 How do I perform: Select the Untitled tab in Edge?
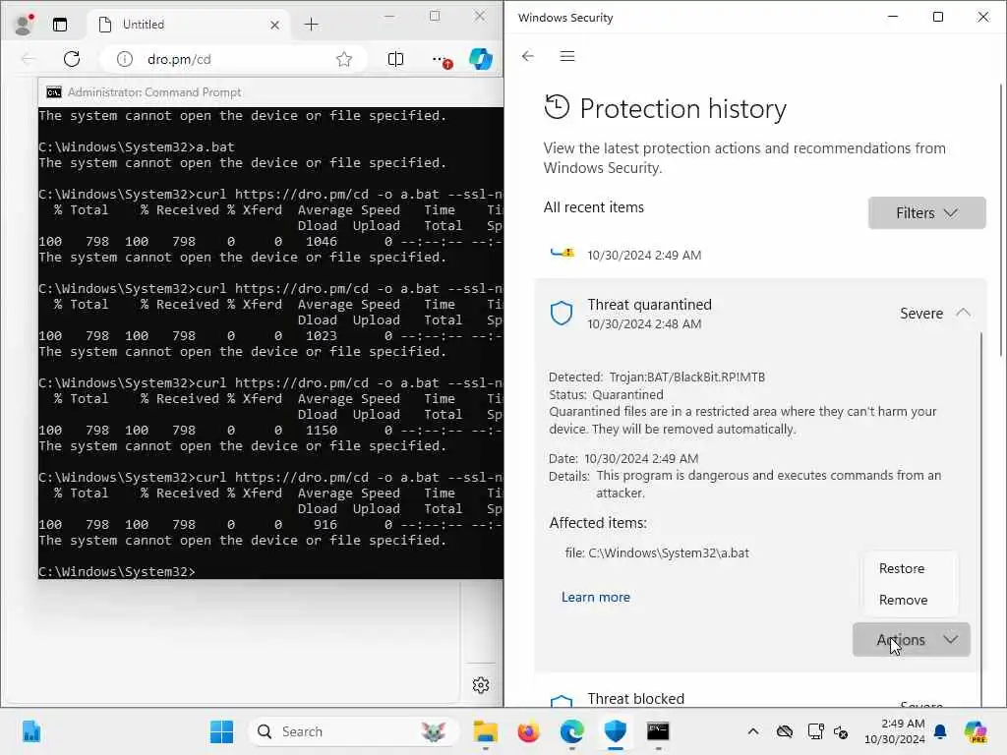coord(187,25)
